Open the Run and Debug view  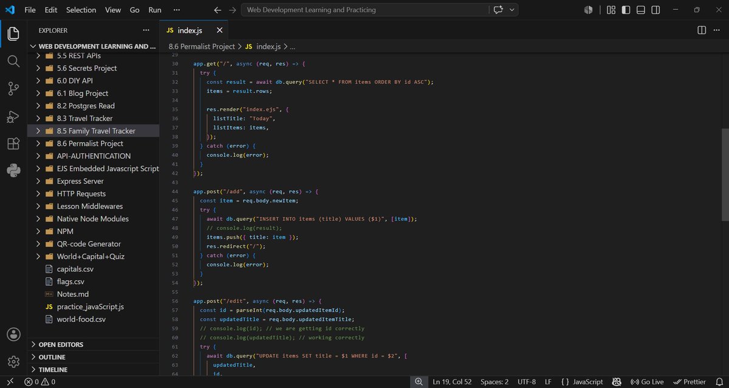13,116
